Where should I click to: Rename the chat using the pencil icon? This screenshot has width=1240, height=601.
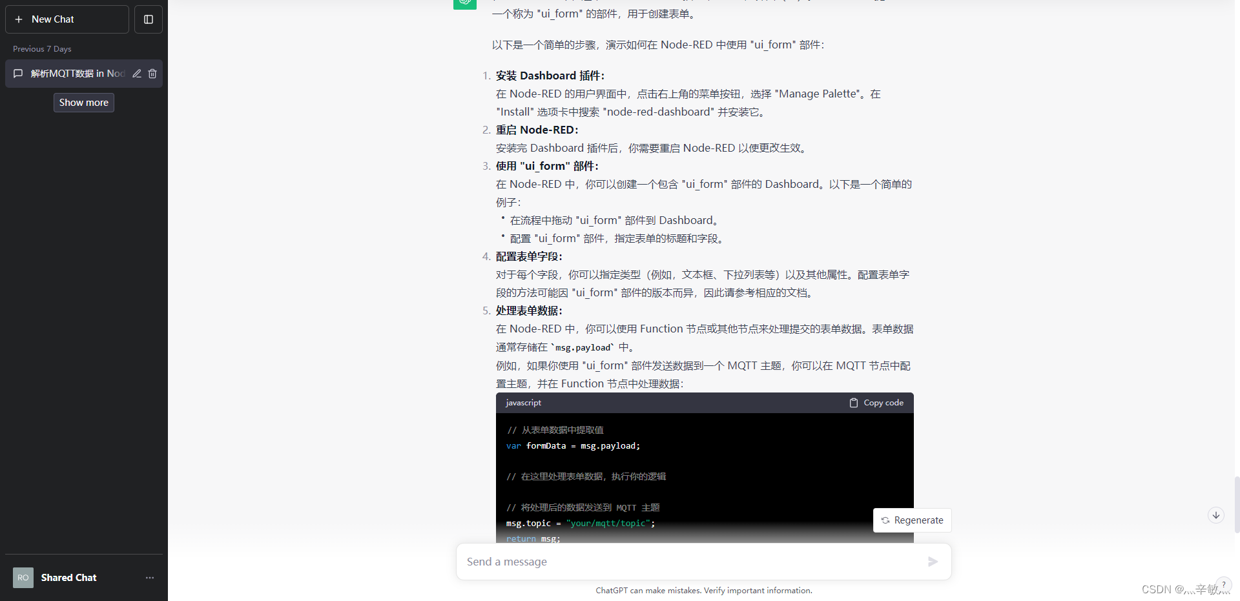pyautogui.click(x=136, y=74)
